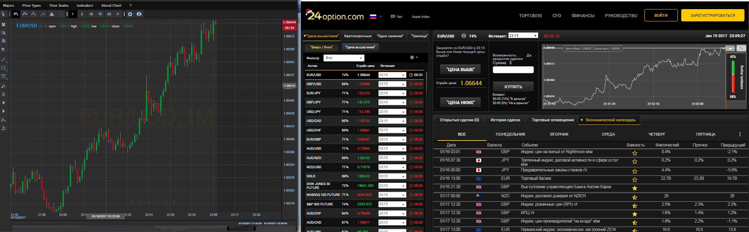Select the trend line drawing tool
This screenshot has width=749, height=232.
(x=4, y=59)
